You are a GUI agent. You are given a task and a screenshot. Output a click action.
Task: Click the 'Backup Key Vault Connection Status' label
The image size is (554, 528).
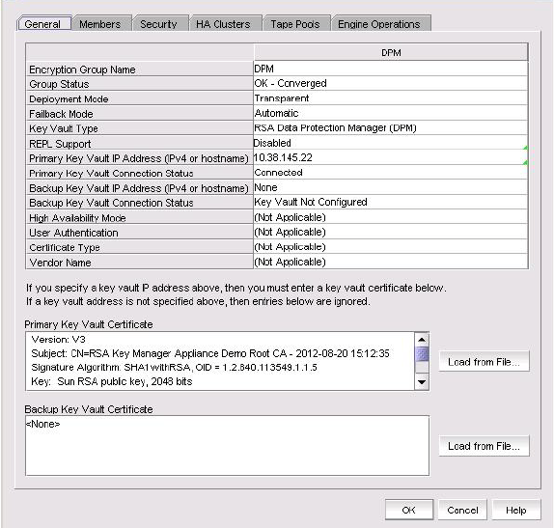111,203
